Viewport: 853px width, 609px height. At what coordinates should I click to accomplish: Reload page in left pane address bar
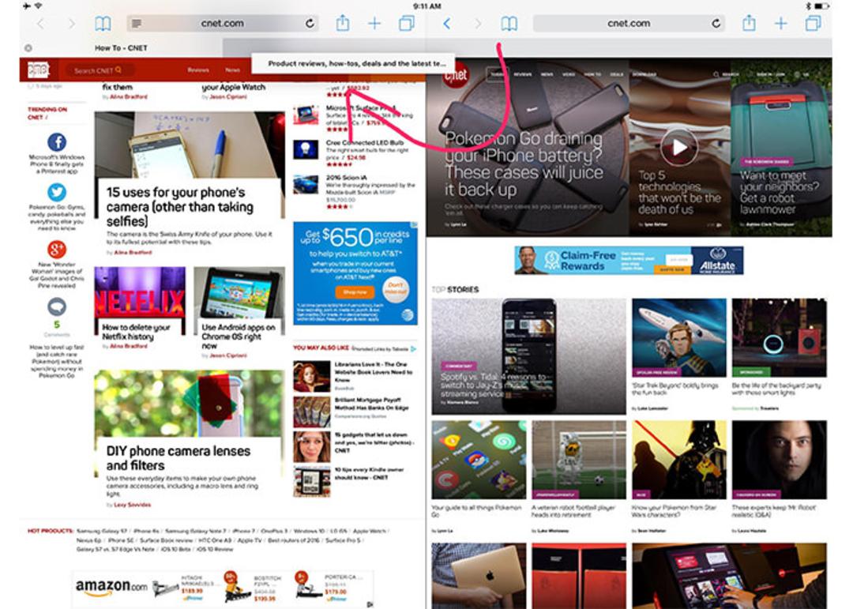(310, 24)
